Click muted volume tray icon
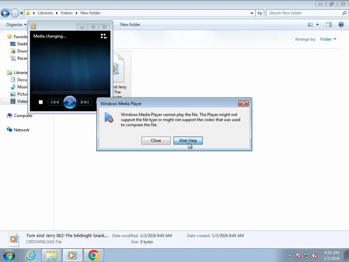The width and height of the screenshot is (349, 262). pyautogui.click(x=315, y=256)
